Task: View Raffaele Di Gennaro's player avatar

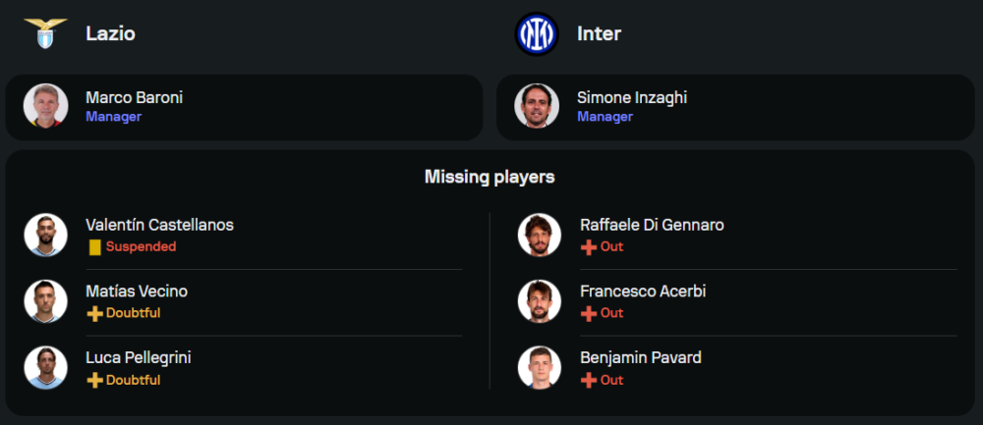Action: [540, 235]
